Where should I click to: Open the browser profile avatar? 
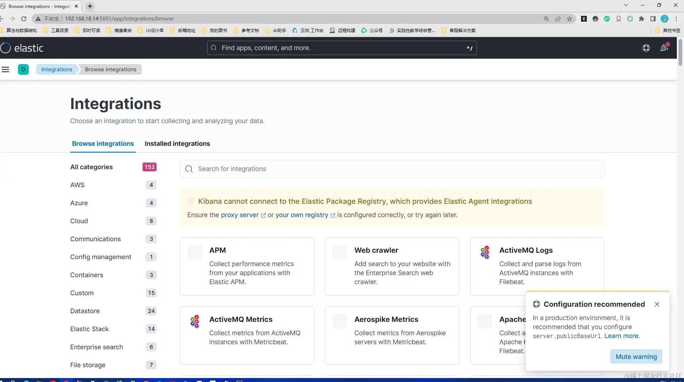(x=665, y=19)
